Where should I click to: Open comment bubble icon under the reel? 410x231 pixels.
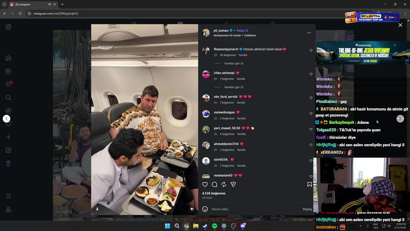[x=215, y=184]
